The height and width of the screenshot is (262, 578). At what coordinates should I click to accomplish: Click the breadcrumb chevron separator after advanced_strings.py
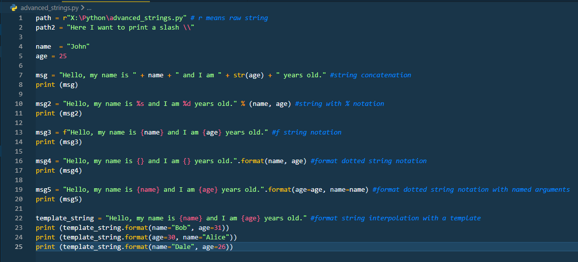[82, 8]
